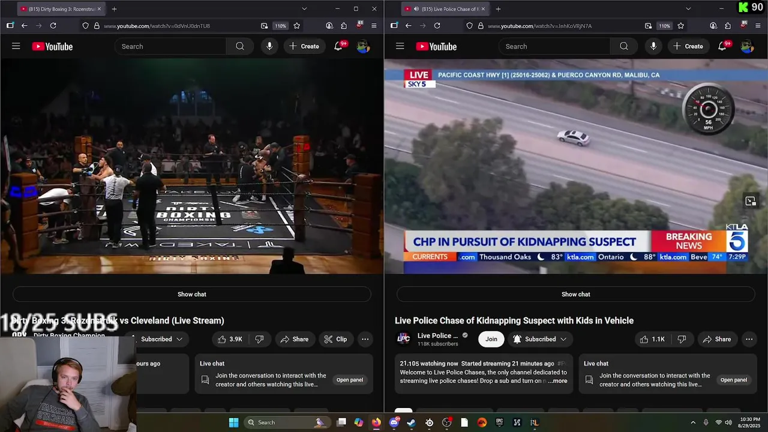Open more actions ellipsis in left window
This screenshot has width=768, height=432.
365,339
